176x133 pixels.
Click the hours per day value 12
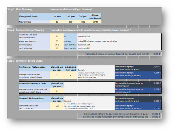click(57, 48)
